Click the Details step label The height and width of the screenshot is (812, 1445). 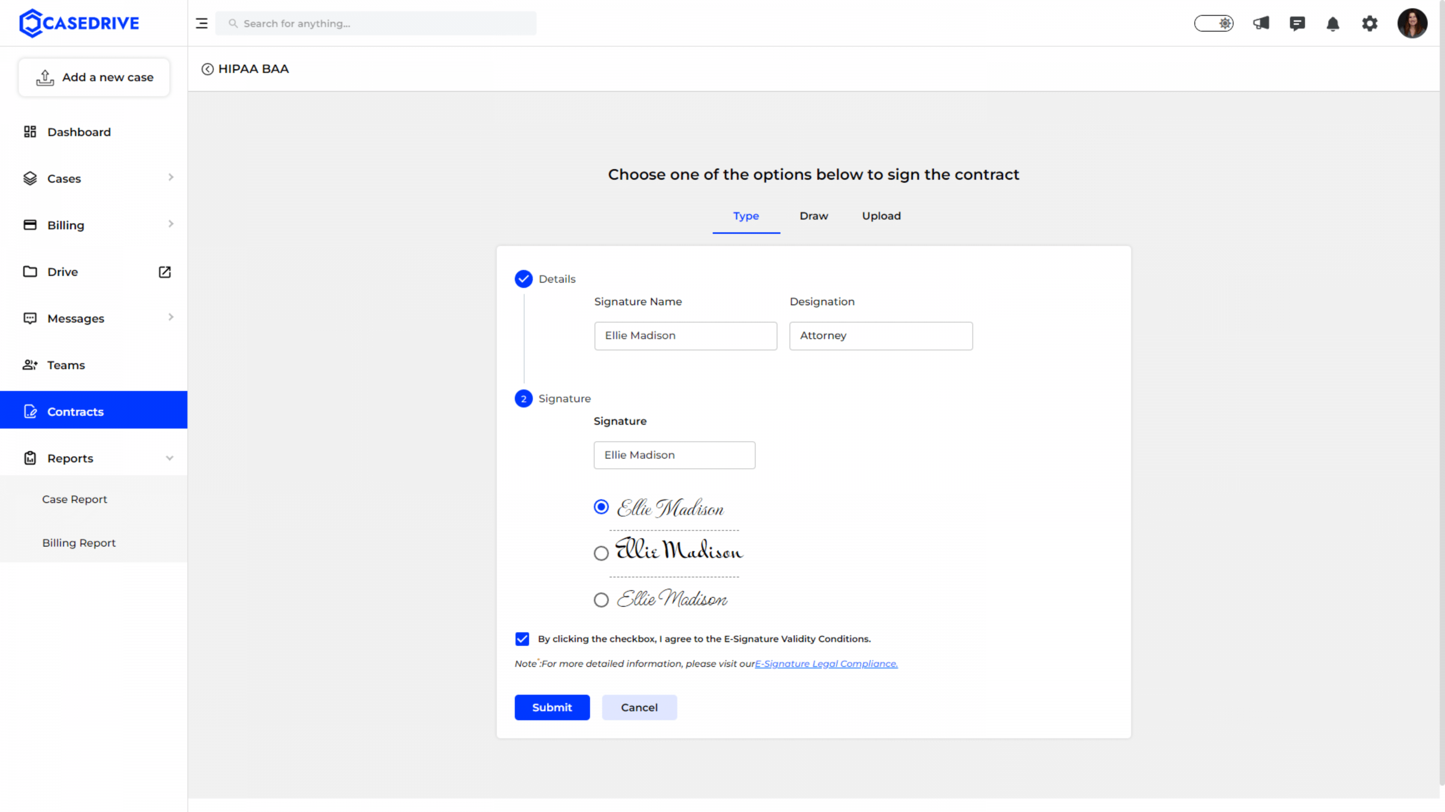click(x=557, y=279)
